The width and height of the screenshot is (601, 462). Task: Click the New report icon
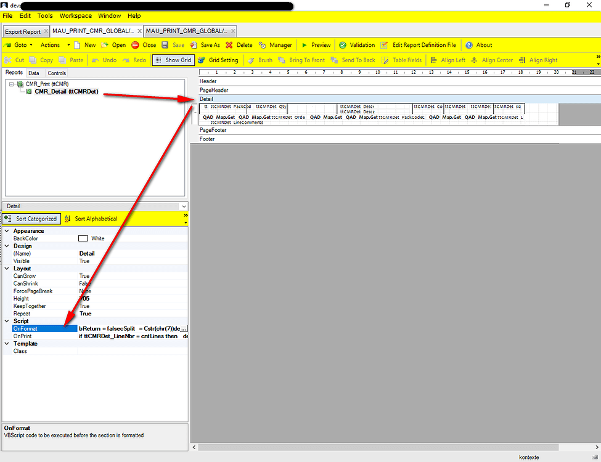click(77, 45)
